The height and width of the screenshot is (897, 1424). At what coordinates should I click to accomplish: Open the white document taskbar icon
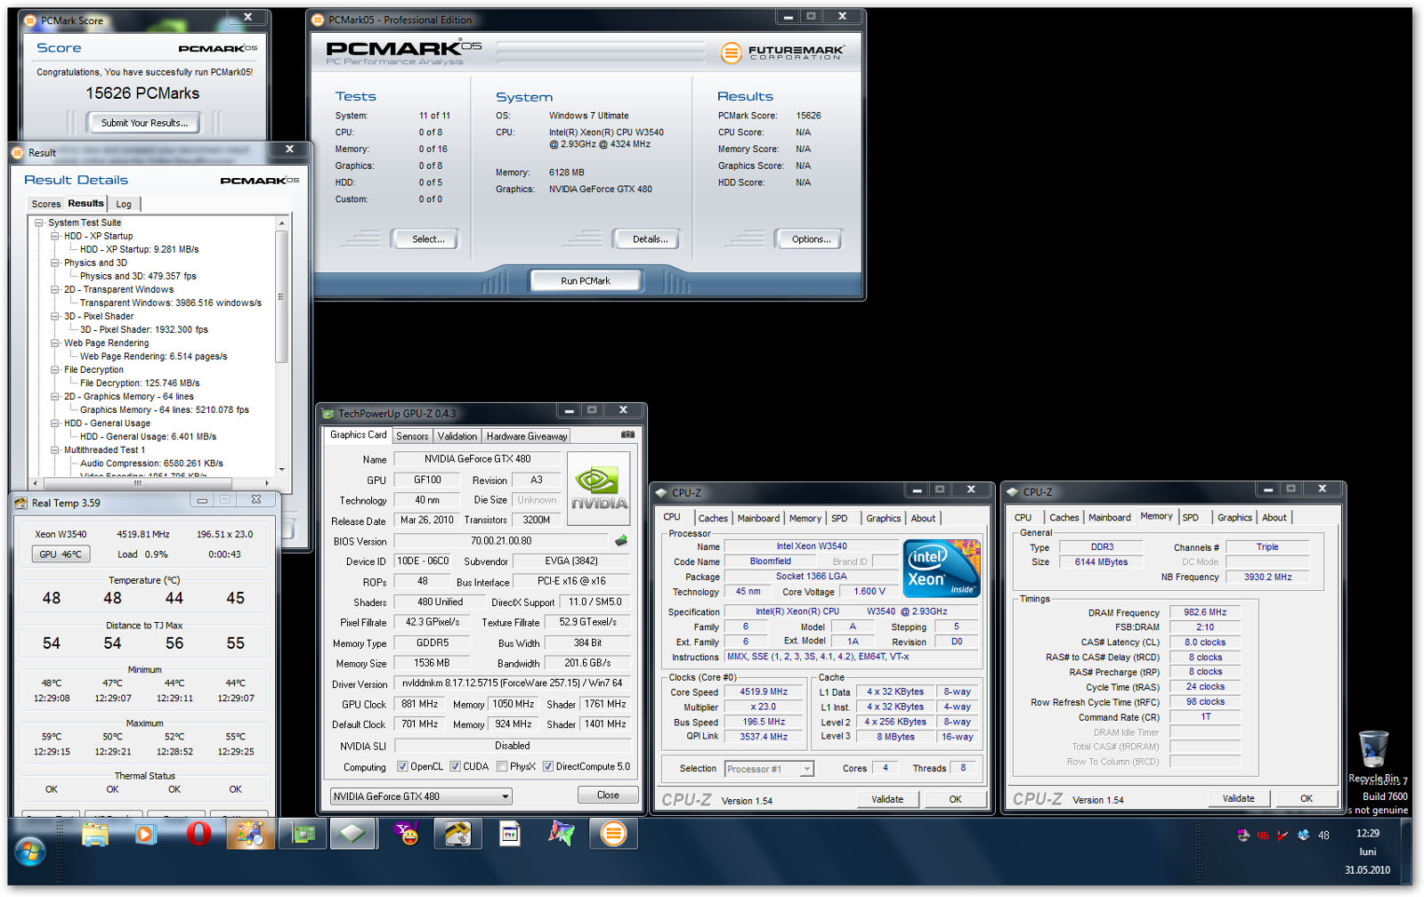pyautogui.click(x=510, y=834)
